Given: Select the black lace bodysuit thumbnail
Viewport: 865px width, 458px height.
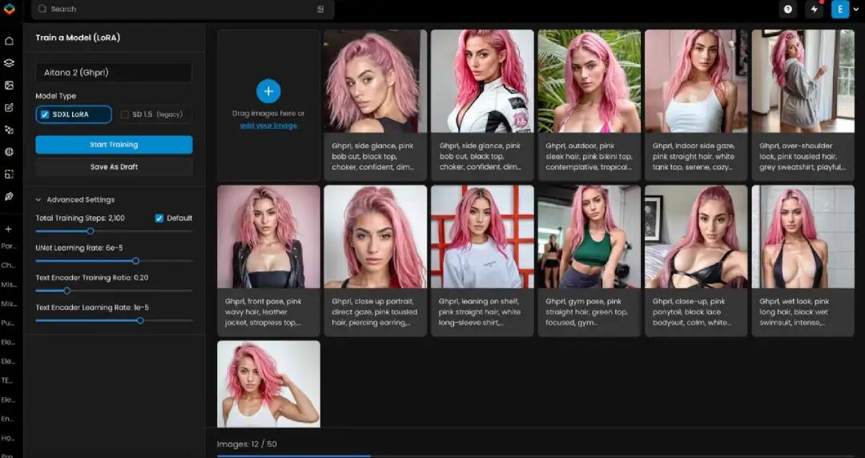Looking at the screenshot, I should pyautogui.click(x=696, y=237).
